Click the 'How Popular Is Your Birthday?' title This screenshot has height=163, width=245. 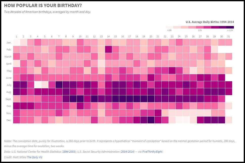pyautogui.click(x=43, y=6)
